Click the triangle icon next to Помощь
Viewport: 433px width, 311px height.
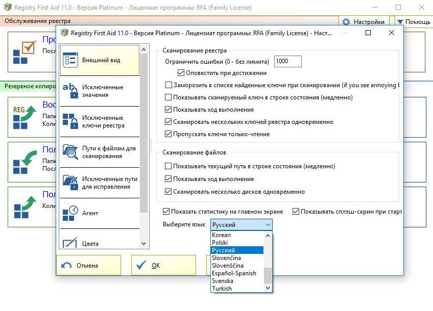[400, 21]
